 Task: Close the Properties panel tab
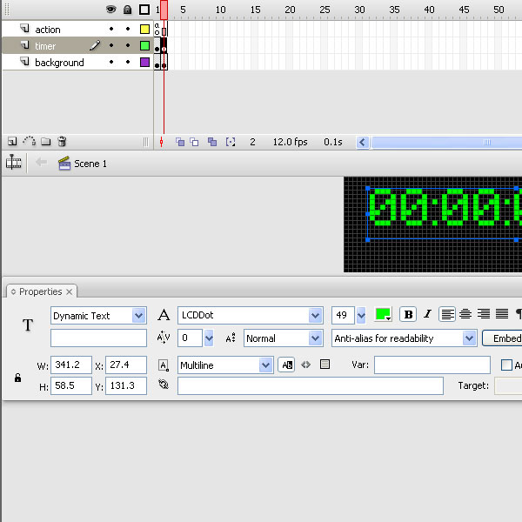[70, 292]
